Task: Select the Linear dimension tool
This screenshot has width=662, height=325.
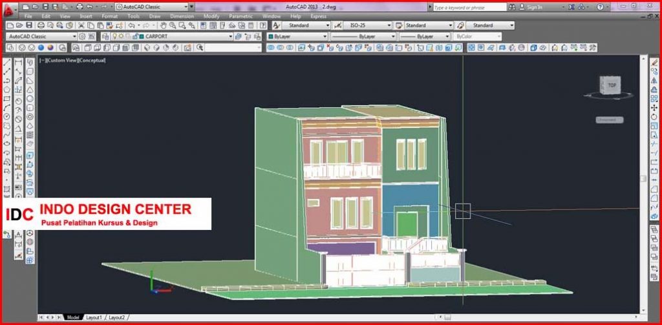Action: coord(18,63)
